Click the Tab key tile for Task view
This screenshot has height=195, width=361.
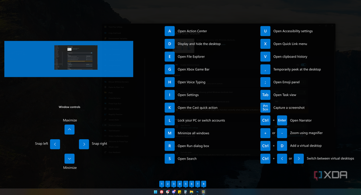[x=265, y=95]
